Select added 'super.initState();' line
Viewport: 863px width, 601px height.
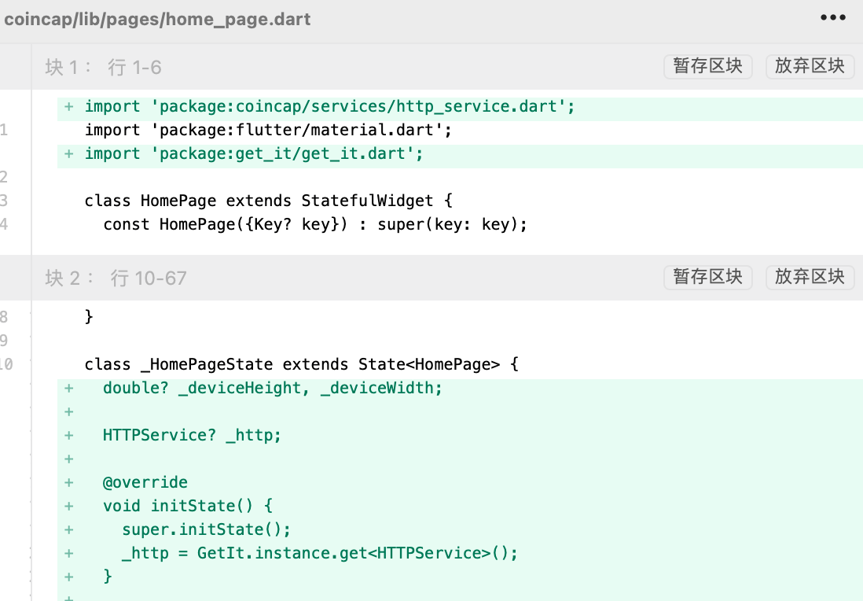(206, 529)
